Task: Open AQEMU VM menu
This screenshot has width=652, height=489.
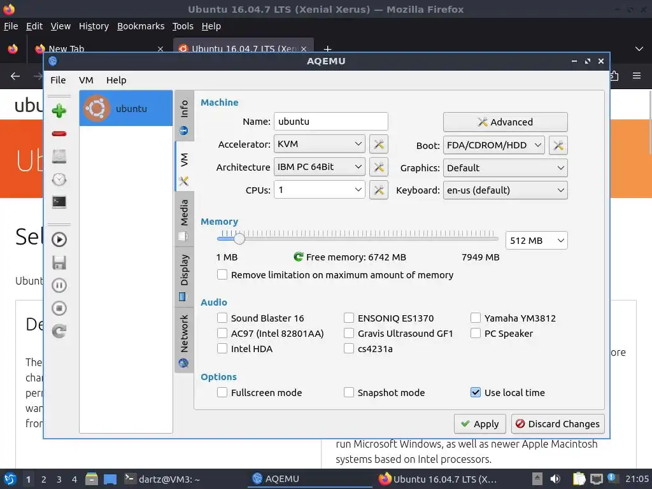Action: click(x=86, y=80)
